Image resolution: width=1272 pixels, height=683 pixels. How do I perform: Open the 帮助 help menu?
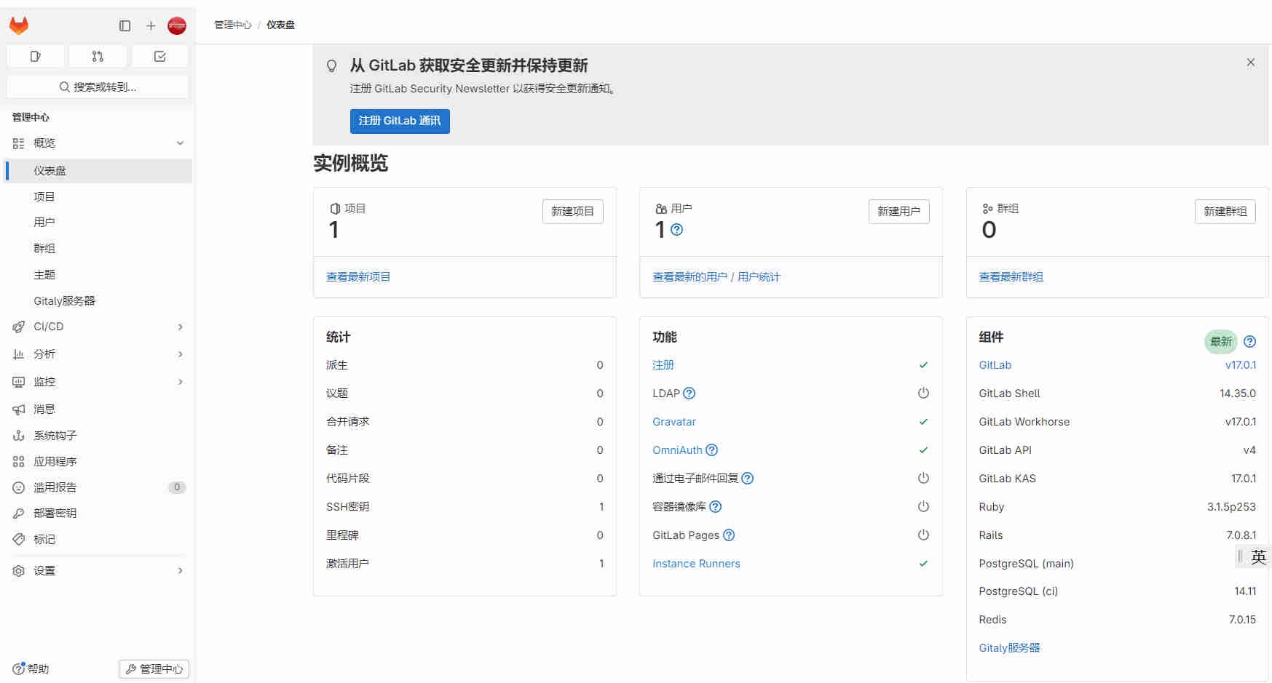coord(31,668)
